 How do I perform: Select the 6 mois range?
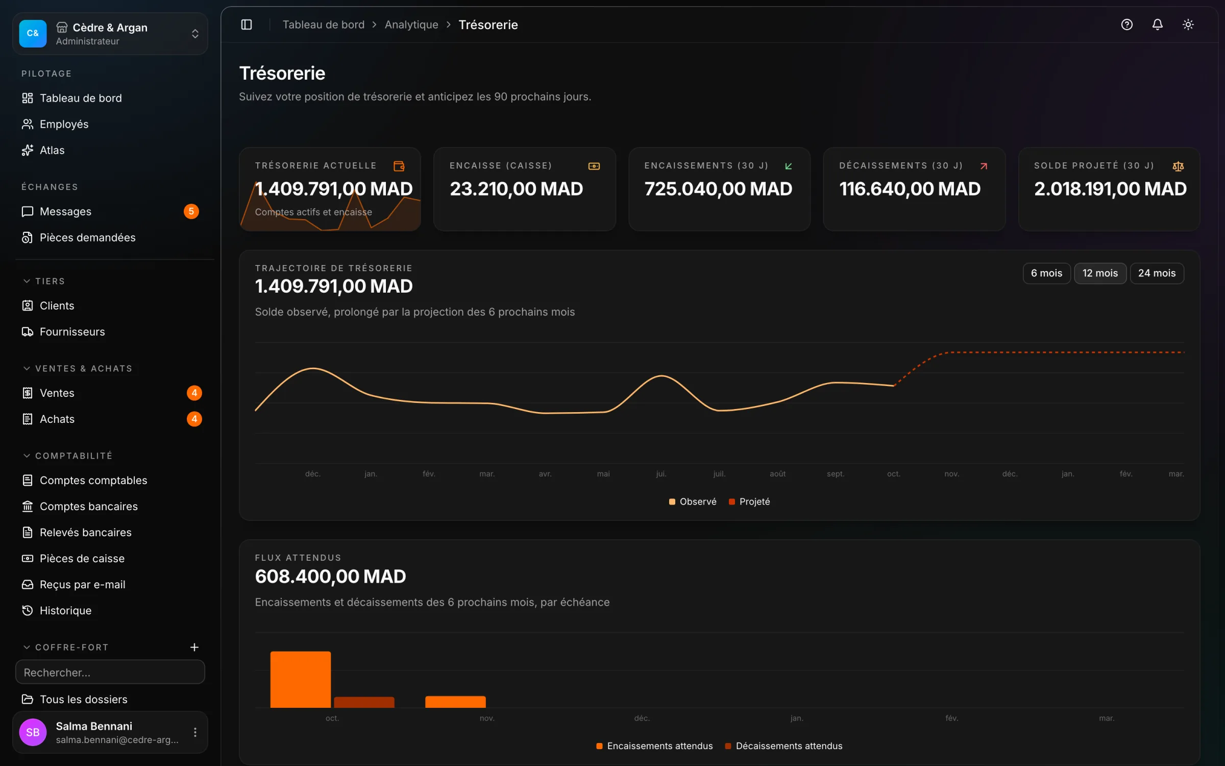[x=1046, y=273]
